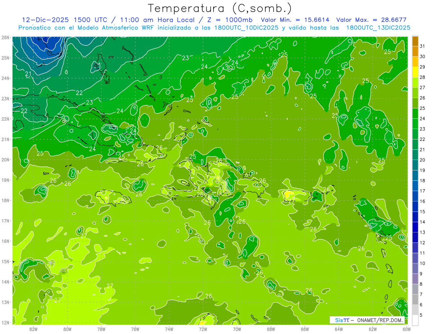Click the legend value 17
This screenshot has width=432, height=334.
(x=423, y=191)
